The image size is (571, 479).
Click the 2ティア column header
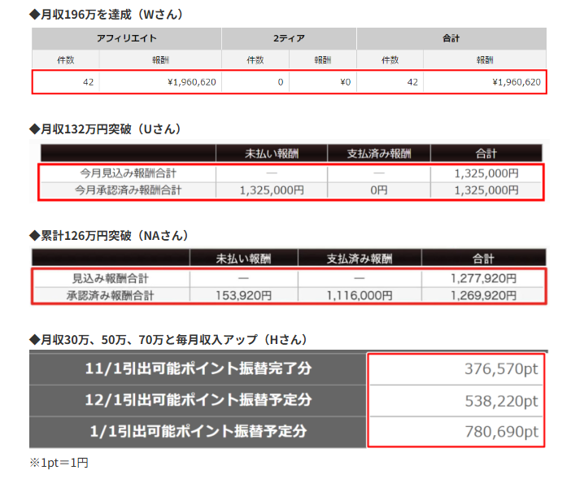click(x=289, y=38)
